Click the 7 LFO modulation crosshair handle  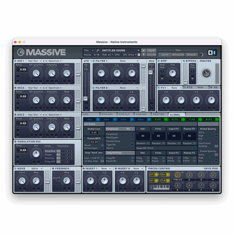pos(200,119)
